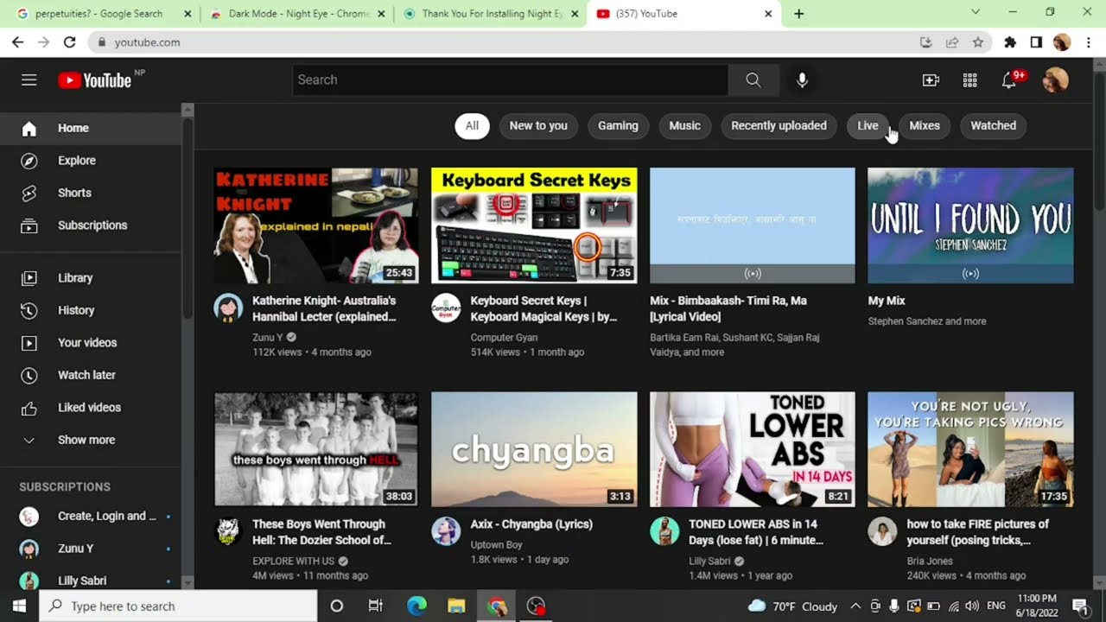Image resolution: width=1106 pixels, height=622 pixels.
Task: Click the Windows taskbar search box
Action: click(x=178, y=606)
